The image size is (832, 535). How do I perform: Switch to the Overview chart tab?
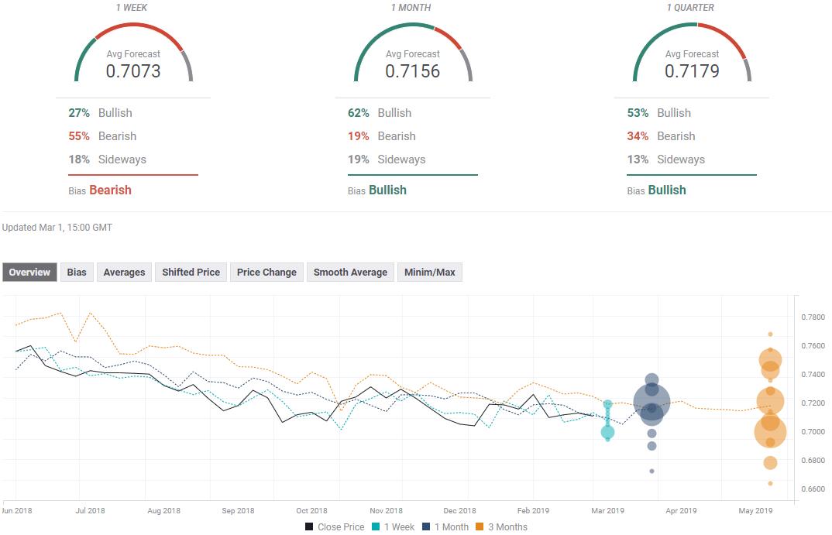29,272
